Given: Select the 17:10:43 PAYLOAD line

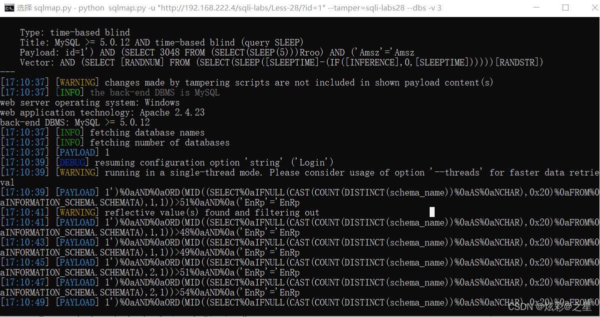Looking at the screenshot, I should coord(300,247).
